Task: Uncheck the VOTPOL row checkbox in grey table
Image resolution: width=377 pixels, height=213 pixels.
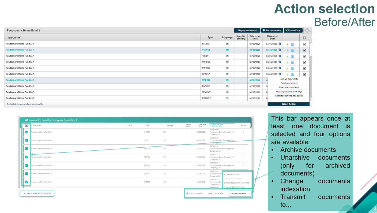Action: [x=304, y=50]
